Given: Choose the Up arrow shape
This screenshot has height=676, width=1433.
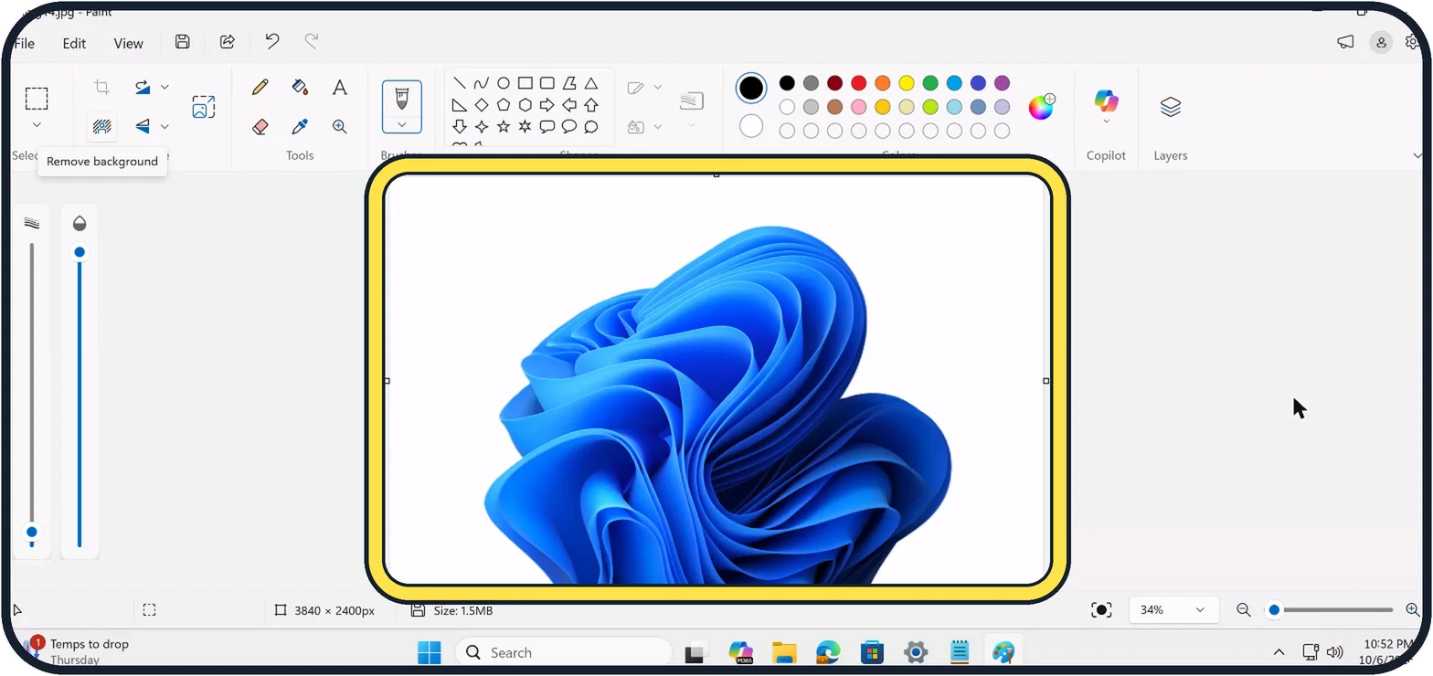Looking at the screenshot, I should pos(591,105).
